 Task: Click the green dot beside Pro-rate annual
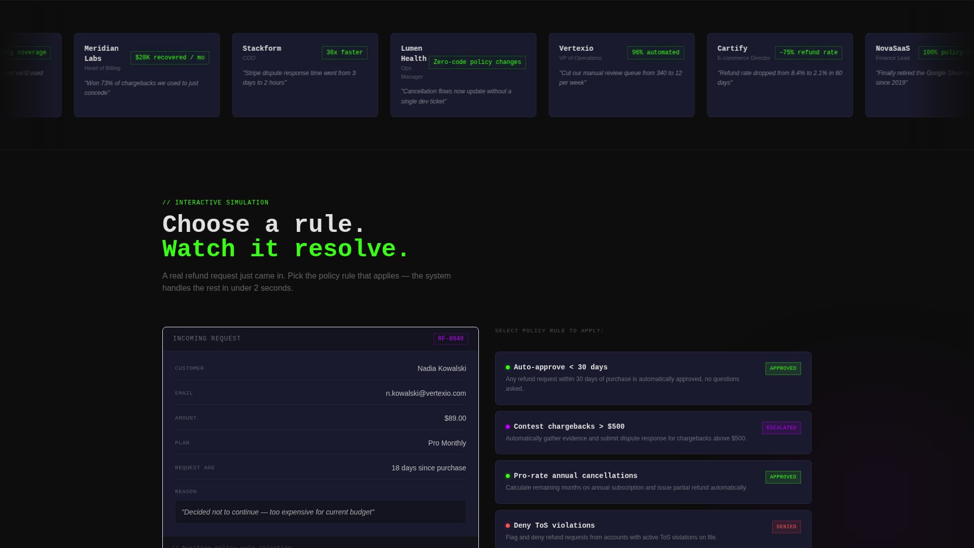pyautogui.click(x=508, y=476)
